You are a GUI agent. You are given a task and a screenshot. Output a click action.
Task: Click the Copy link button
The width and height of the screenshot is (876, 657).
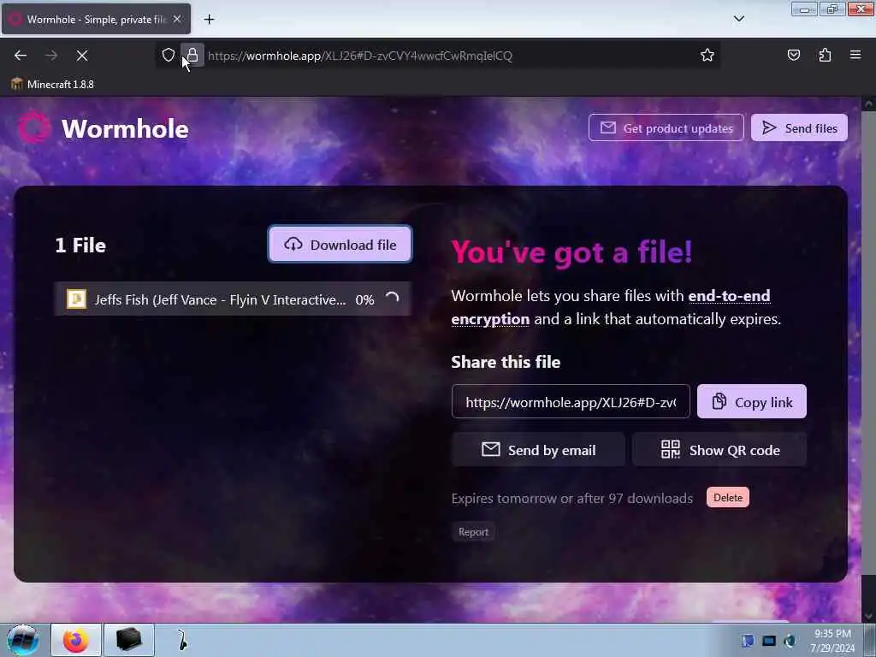pos(751,402)
